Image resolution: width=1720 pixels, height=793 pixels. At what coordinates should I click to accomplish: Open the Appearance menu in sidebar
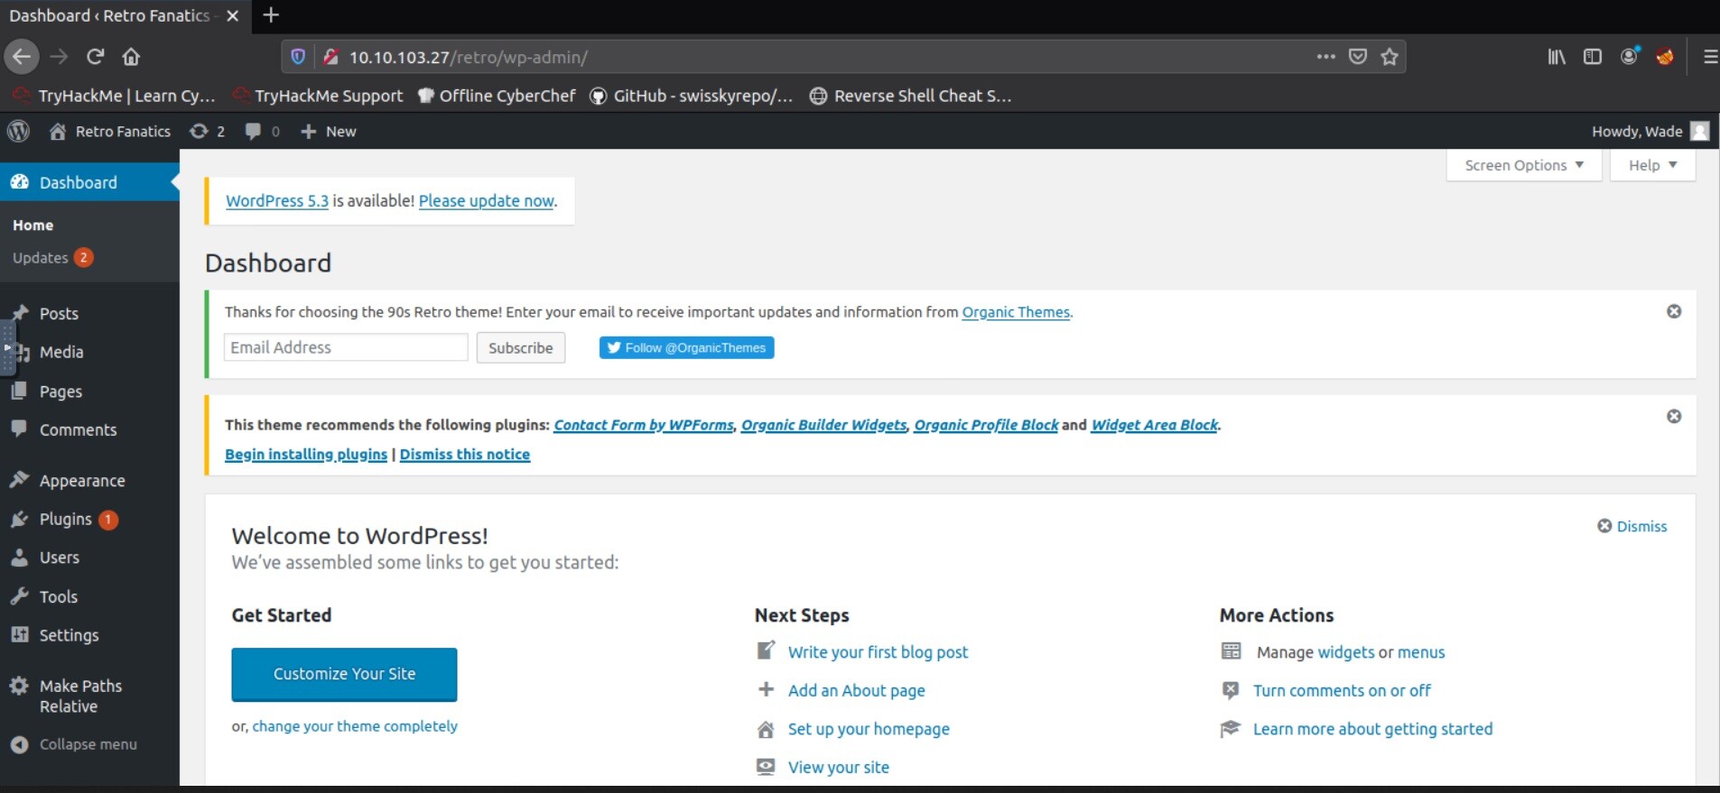[x=81, y=481]
